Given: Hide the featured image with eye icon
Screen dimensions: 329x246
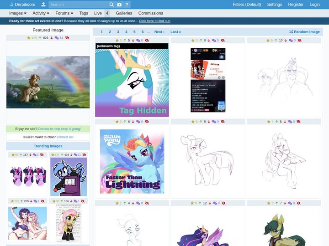Looking at the screenshot, I should [x=67, y=38].
